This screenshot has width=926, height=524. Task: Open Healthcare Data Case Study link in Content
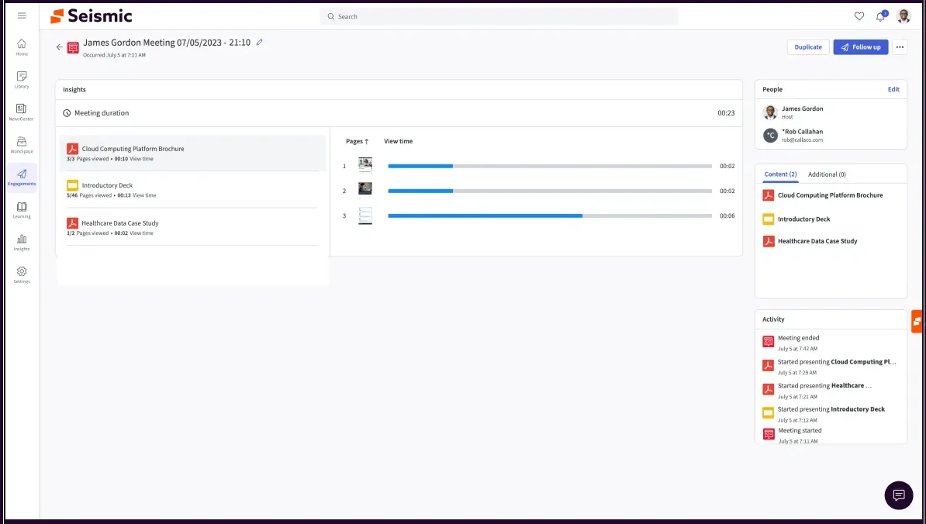(817, 241)
